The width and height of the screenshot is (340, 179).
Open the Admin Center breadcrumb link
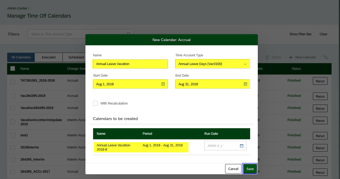pyautogui.click(x=17, y=8)
